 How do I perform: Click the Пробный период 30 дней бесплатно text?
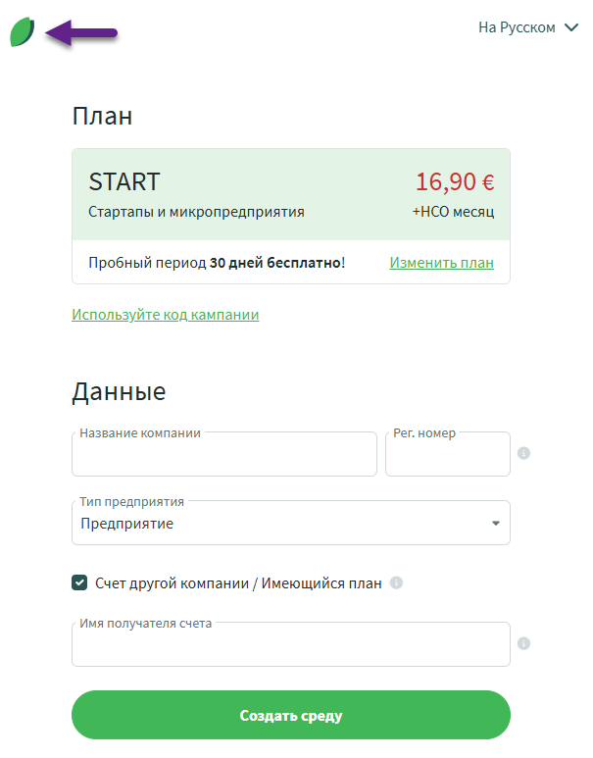[x=217, y=263]
